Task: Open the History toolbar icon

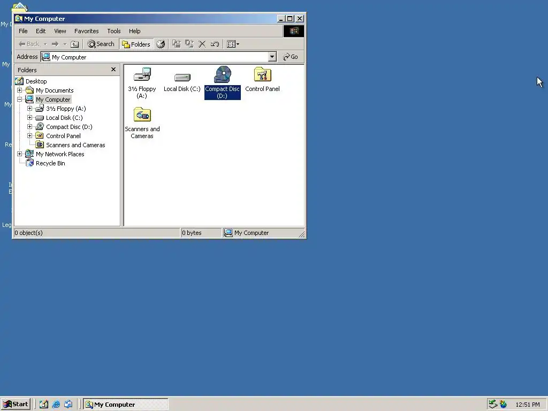Action: pos(161,44)
